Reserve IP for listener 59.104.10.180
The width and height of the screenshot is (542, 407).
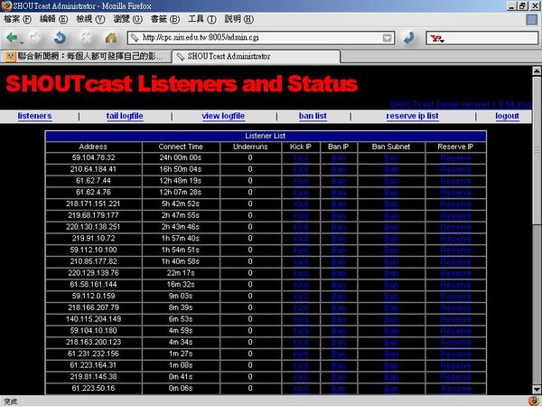455,331
